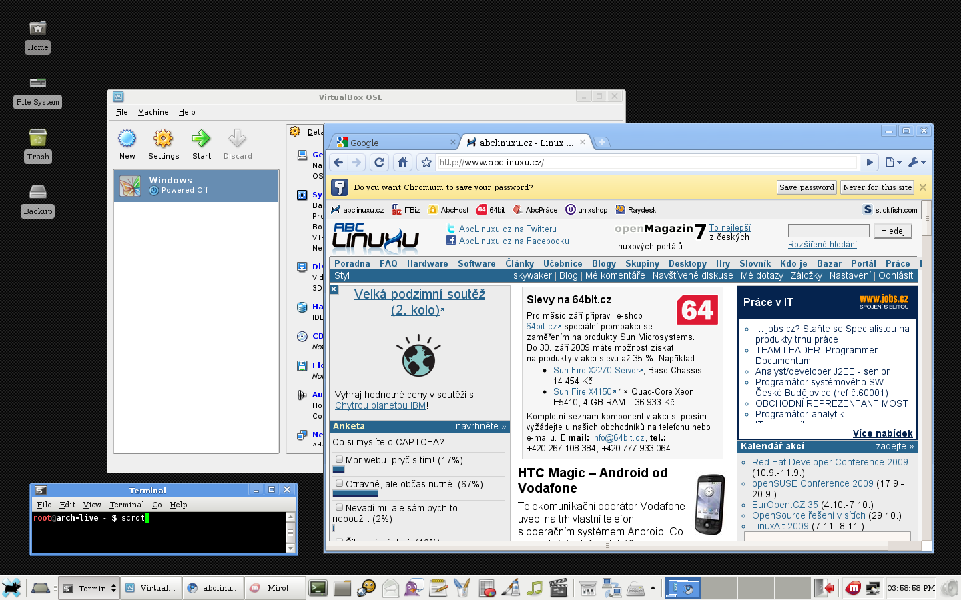Screen dimensions: 961x600
Task: Click the red exit logout icon on panel
Action: coord(825,588)
